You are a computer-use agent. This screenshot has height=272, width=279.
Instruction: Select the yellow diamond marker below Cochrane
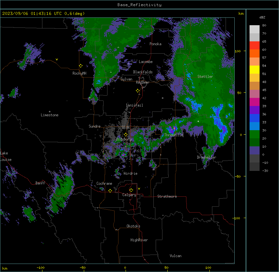click(110, 191)
